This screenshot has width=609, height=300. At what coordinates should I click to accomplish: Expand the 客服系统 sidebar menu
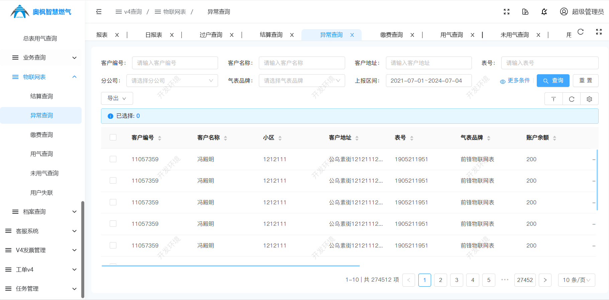coord(41,231)
